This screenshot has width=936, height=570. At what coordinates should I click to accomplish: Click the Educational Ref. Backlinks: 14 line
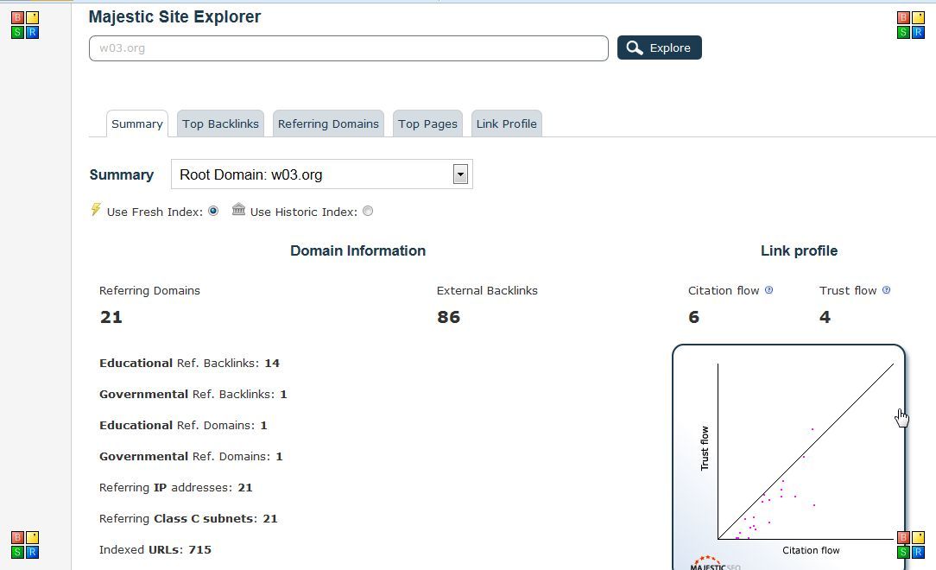[189, 363]
